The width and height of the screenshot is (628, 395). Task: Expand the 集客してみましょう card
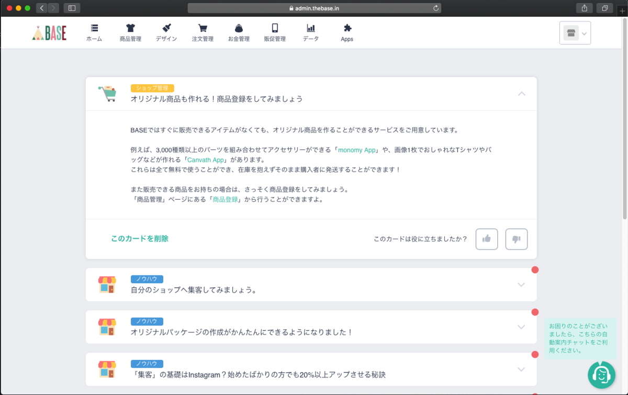pos(521,285)
